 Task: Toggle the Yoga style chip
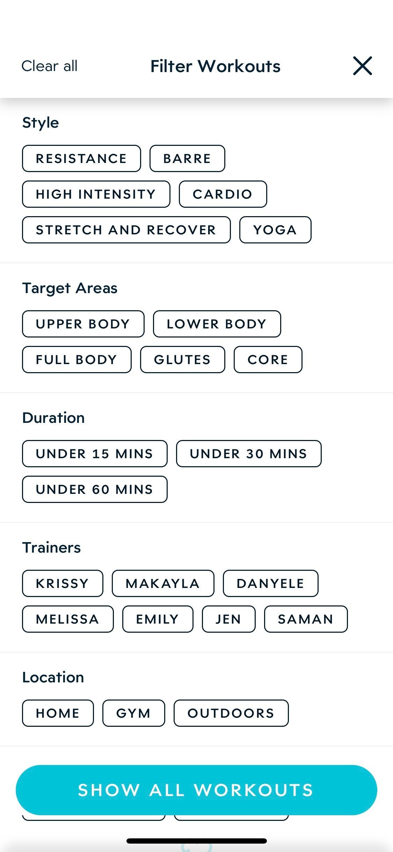click(x=275, y=230)
